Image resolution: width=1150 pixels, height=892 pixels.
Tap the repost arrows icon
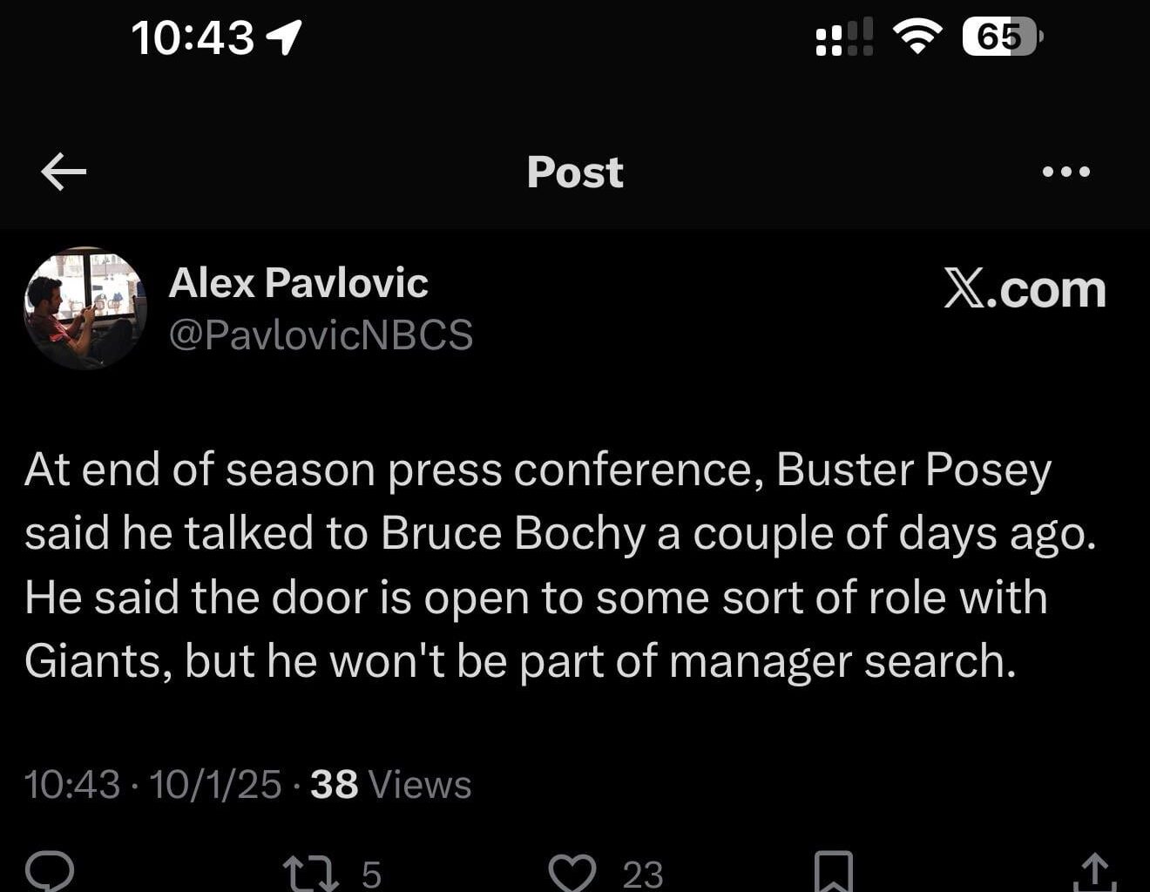click(x=311, y=873)
